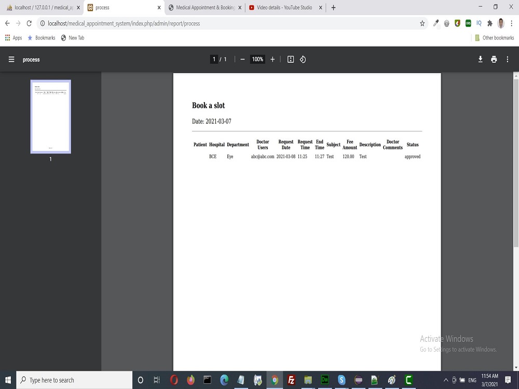This screenshot has width=519, height=389.
Task: Zoom out of the PDF report
Action: 242,59
